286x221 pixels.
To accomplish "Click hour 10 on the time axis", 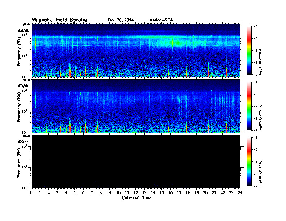I will (x=118, y=193).
